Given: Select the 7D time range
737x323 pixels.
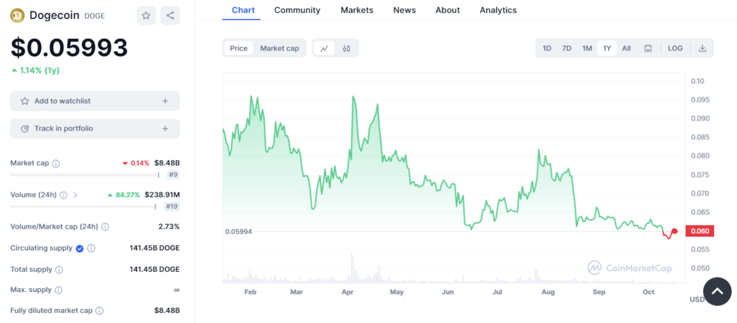Looking at the screenshot, I should click(566, 48).
